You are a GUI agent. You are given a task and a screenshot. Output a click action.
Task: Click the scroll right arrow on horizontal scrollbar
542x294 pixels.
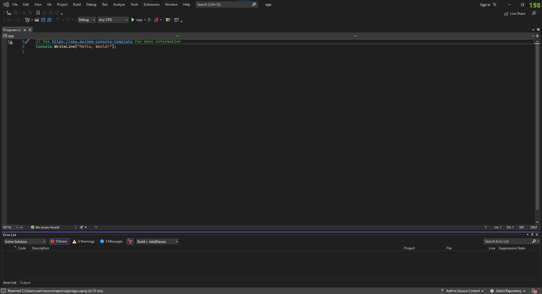(486, 227)
